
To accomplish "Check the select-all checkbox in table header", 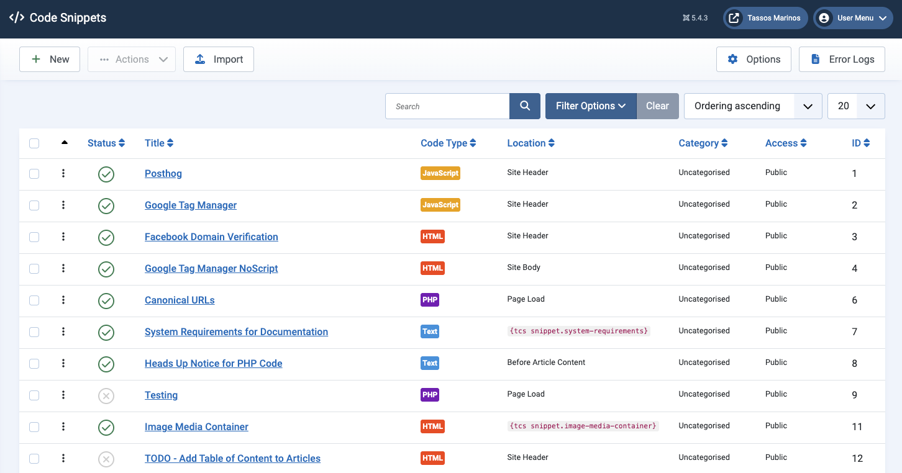I will point(34,143).
